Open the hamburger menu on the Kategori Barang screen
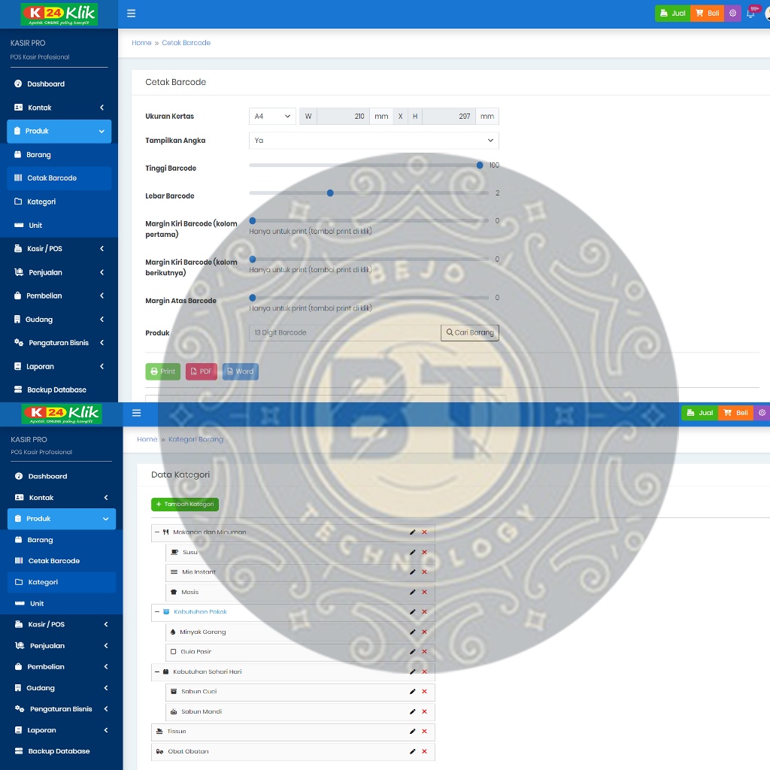The height and width of the screenshot is (770, 770). 137,413
